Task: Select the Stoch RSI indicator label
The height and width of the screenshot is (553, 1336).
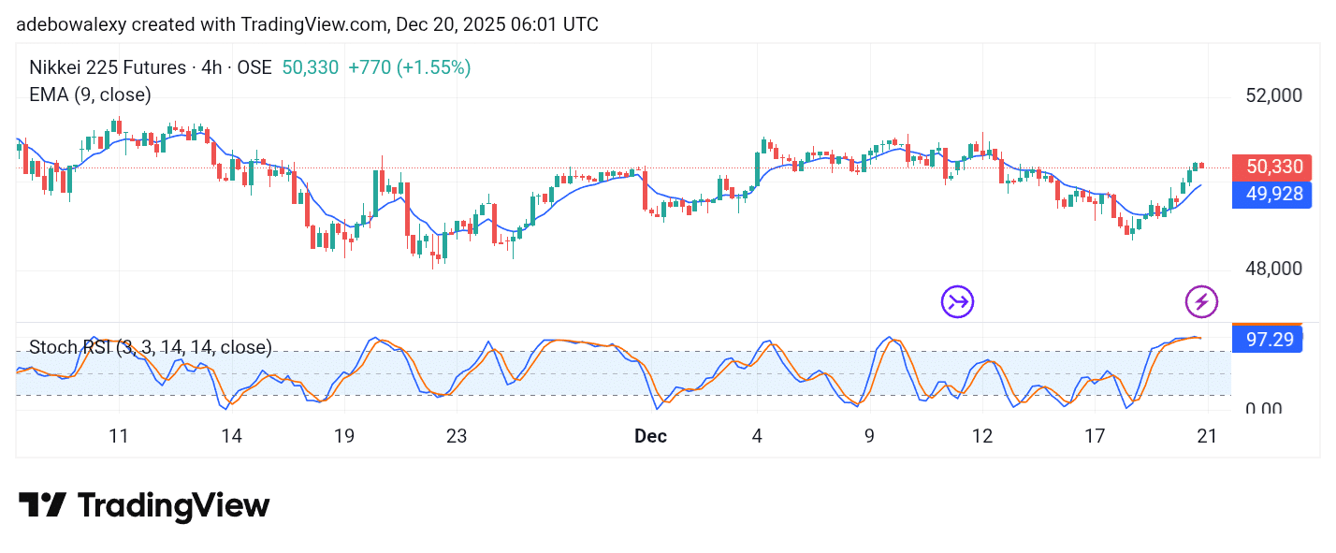Action: [x=150, y=347]
